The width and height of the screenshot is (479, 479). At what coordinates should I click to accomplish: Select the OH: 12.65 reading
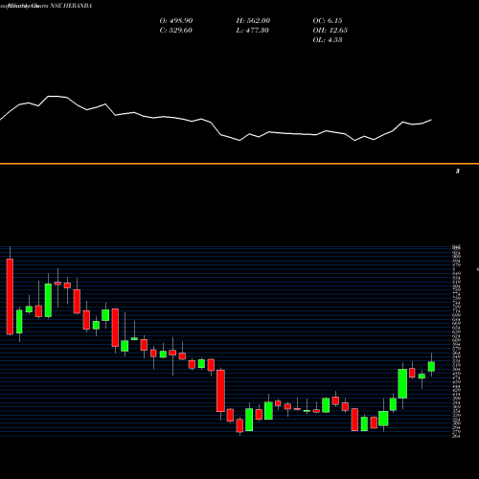[330, 30]
